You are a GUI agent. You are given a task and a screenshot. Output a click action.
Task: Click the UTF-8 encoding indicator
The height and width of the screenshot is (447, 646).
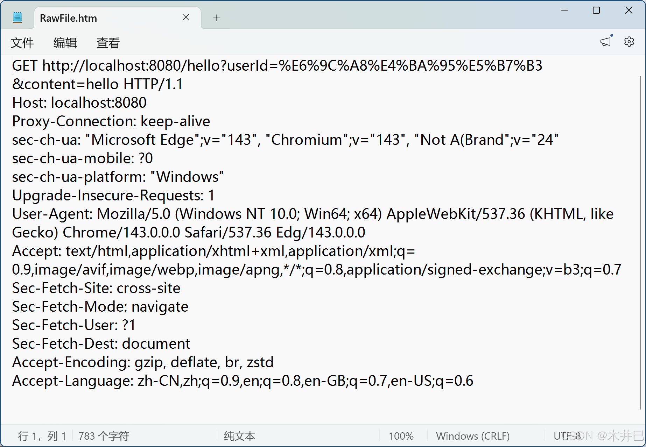point(567,436)
